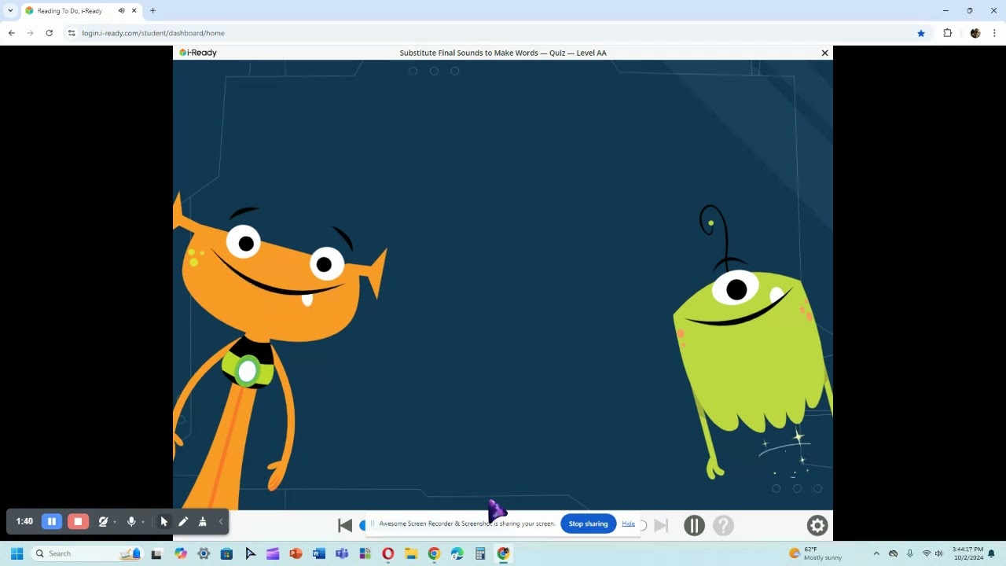
Task: Open Microsoft Store from the taskbar
Action: tap(226, 553)
